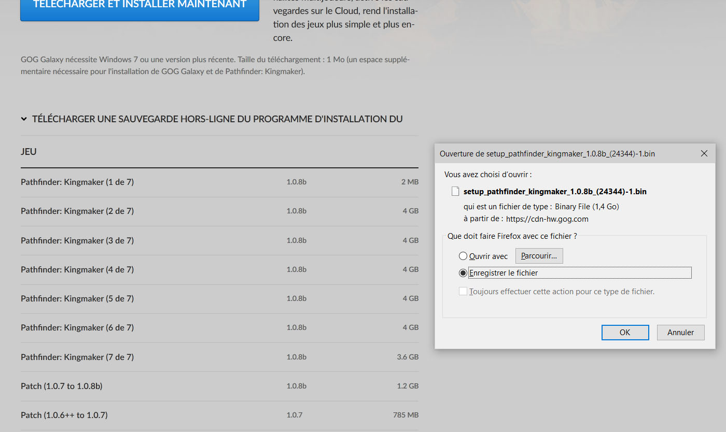The width and height of the screenshot is (726, 432).
Task: Cancel the dialog with Annuler
Action: [680, 333]
